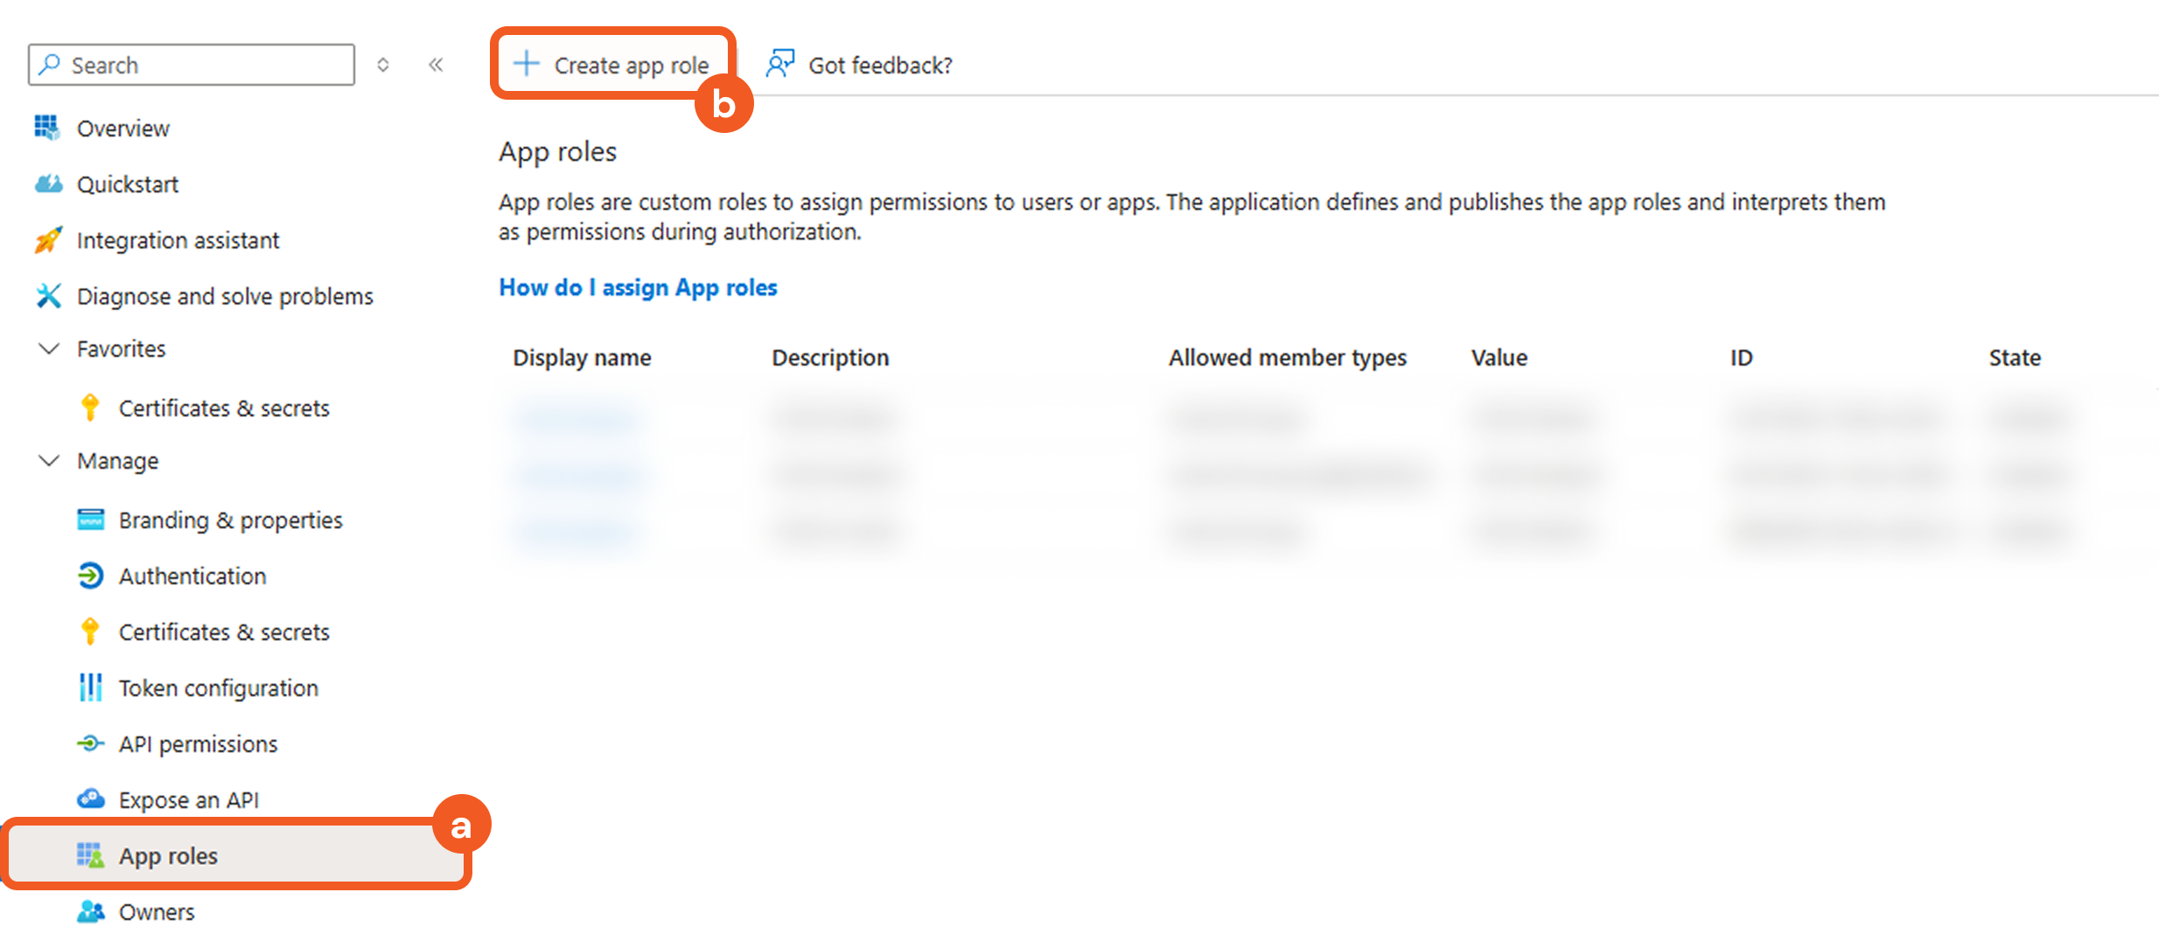This screenshot has height=941, width=2159.
Task: Collapse the Manage section chevron
Action: (x=50, y=461)
